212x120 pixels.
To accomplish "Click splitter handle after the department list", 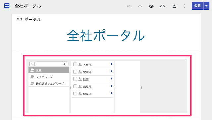I will (114, 88).
